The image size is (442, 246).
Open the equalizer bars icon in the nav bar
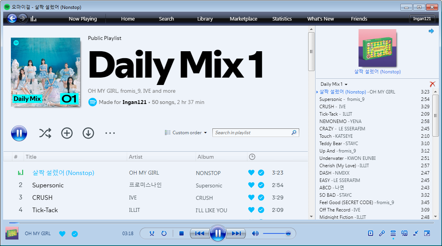click(x=33, y=19)
